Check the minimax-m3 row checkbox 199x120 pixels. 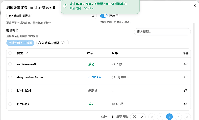(10, 64)
